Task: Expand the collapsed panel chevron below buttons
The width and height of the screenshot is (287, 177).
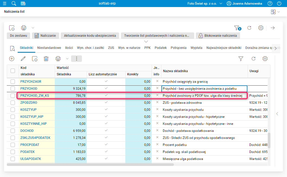Action: click(146, 41)
